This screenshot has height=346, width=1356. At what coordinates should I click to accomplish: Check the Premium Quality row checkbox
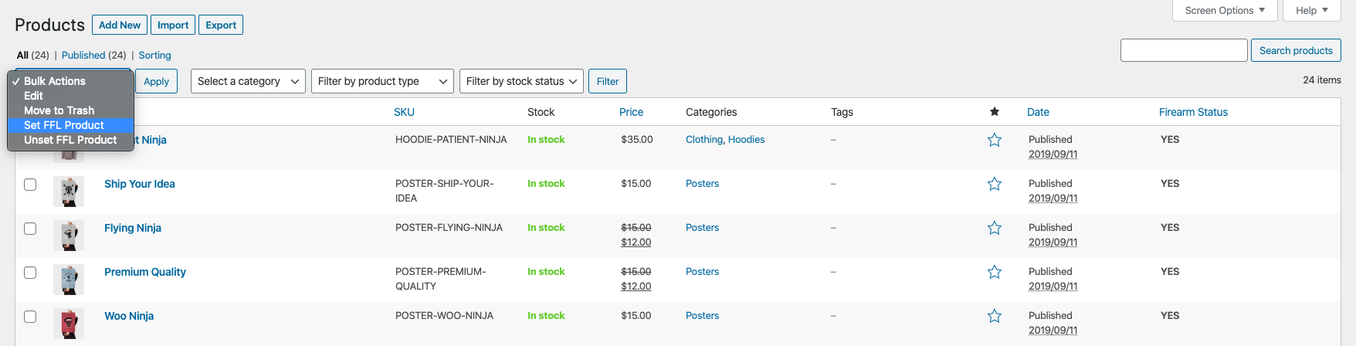coord(30,273)
